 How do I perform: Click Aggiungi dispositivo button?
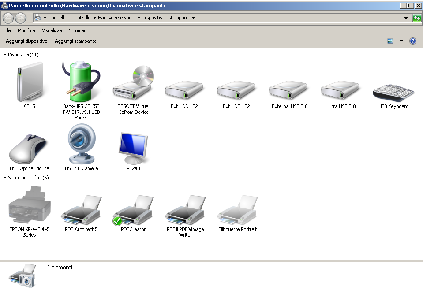pos(27,41)
